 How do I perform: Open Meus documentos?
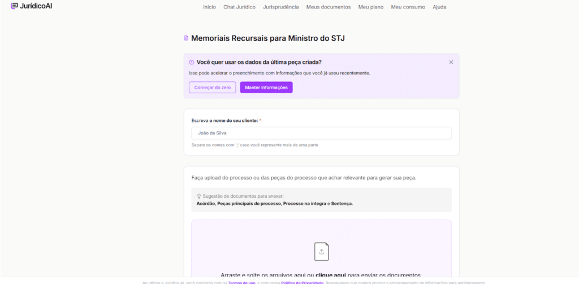(x=329, y=7)
